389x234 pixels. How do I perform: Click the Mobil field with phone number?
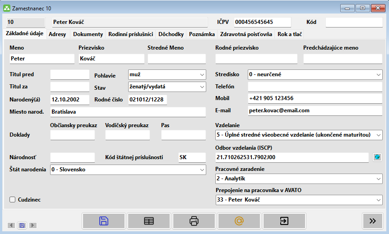[x=315, y=98]
